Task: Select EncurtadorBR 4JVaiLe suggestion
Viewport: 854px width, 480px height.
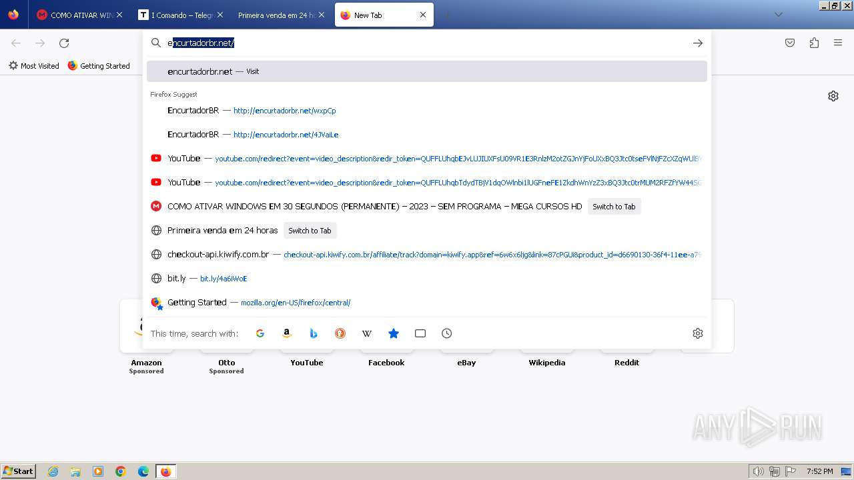Action: pos(427,135)
